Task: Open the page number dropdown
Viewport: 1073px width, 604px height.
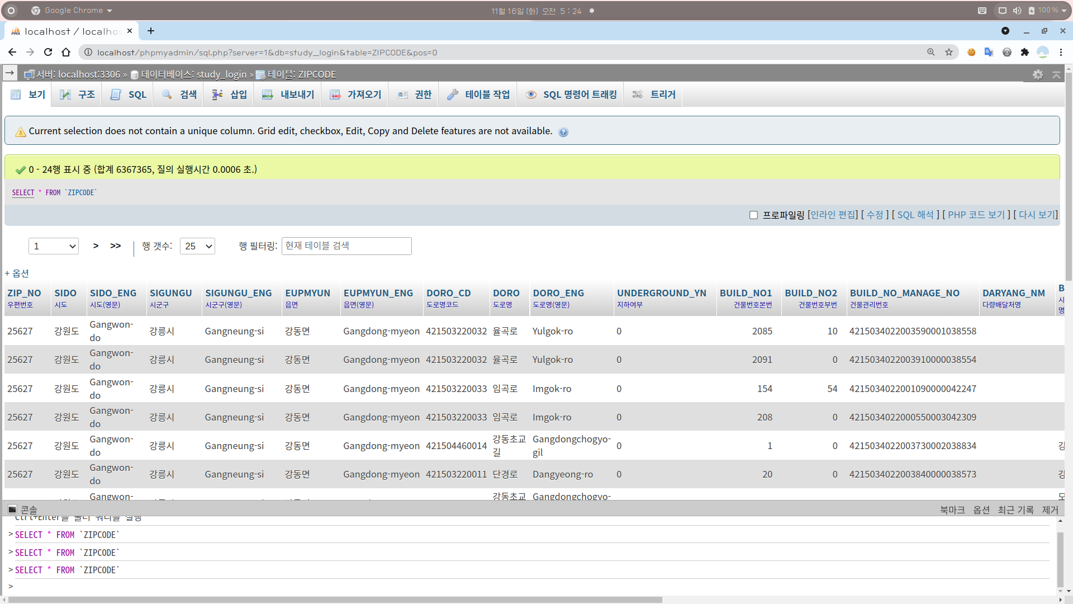Action: point(54,246)
